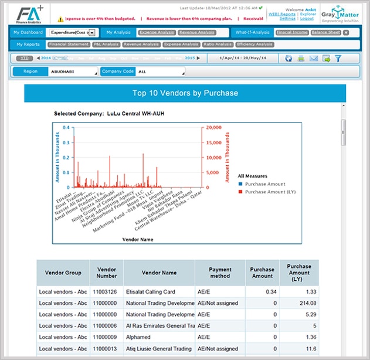Select the My Analysis tab
Viewport: 370px width, 360px height.
point(118,32)
